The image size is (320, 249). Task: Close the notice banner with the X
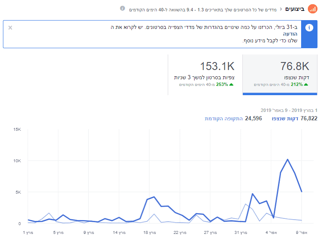pyautogui.click(x=10, y=28)
